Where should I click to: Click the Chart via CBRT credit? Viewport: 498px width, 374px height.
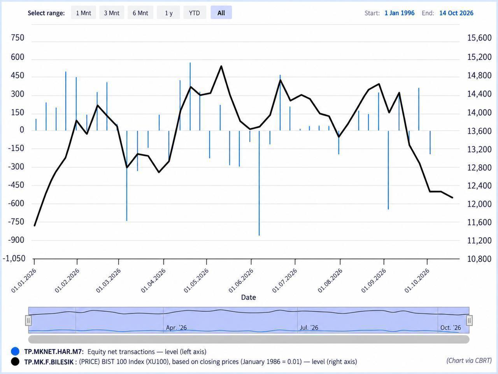click(x=469, y=360)
